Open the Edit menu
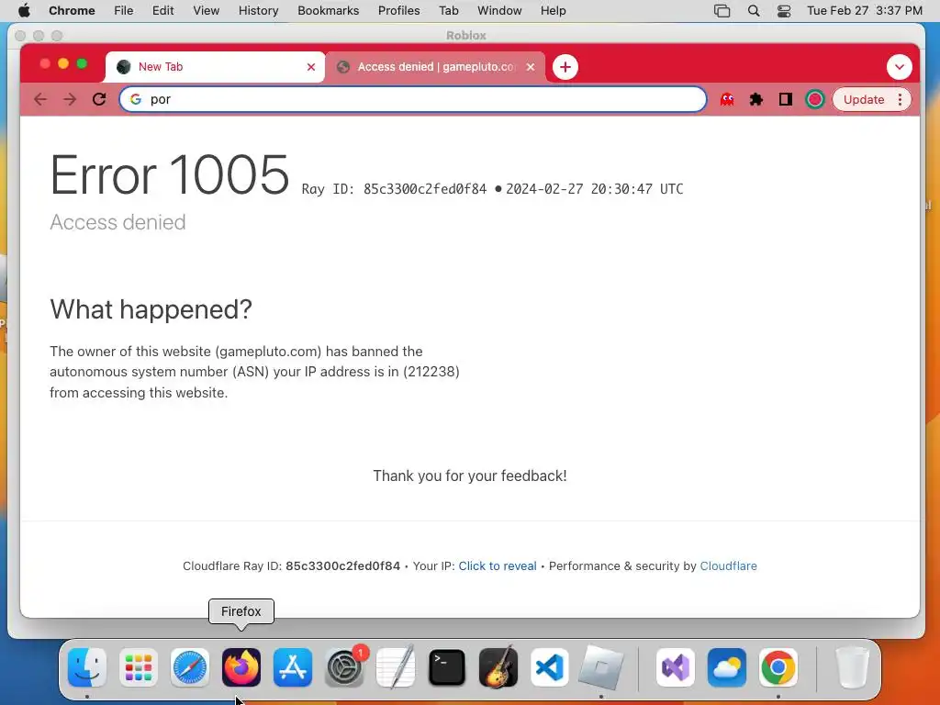 162,11
